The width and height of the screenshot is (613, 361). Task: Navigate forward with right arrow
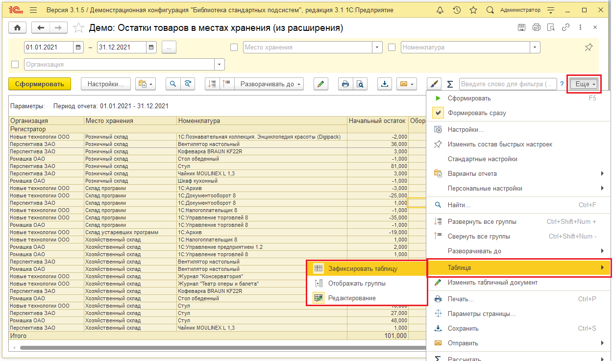coord(58,28)
